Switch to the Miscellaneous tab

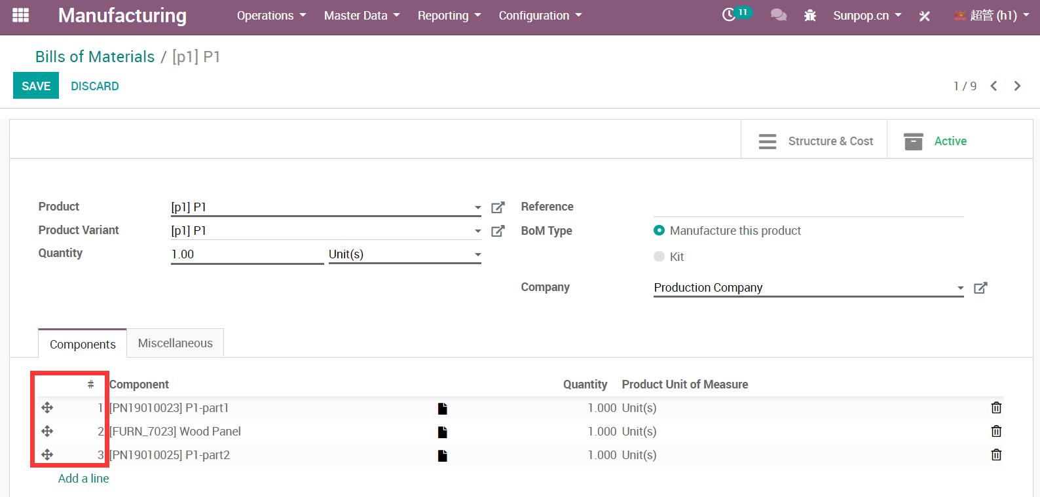tap(176, 343)
